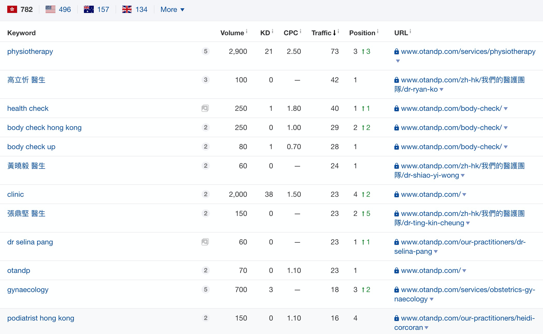Open the 張鼎堅 醫生 keyword link

pyautogui.click(x=26, y=214)
